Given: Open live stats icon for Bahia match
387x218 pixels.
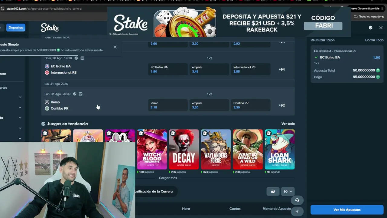Looking at the screenshot, I should 76,58.
